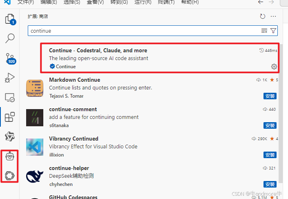
Task: Open the 运行(R) menu
Action: click(x=143, y=2)
